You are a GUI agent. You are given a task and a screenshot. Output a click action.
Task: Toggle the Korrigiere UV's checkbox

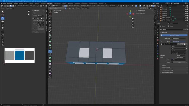tap(66, 8)
